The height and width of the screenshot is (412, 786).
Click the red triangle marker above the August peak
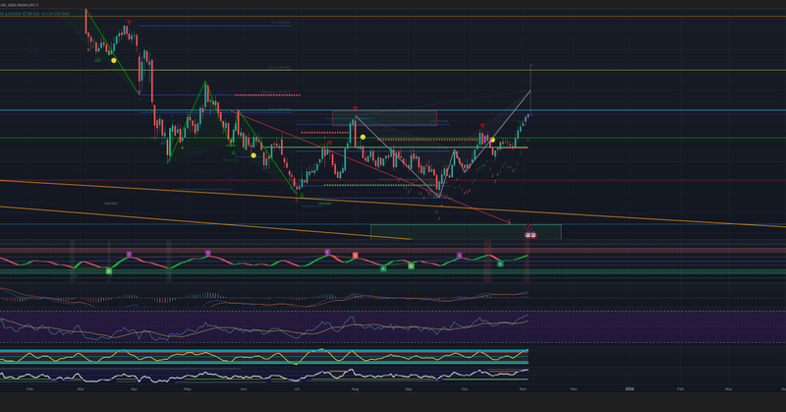[x=355, y=108]
